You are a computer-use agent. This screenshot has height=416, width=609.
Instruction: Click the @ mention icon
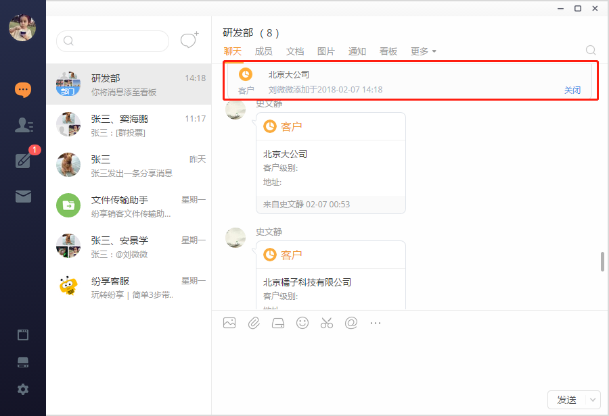pyautogui.click(x=351, y=323)
